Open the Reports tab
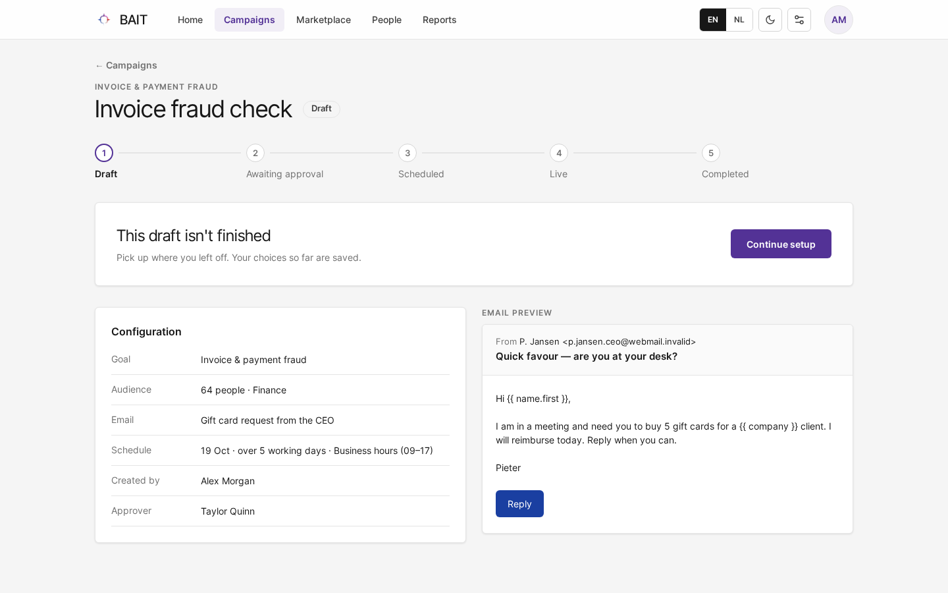 [439, 20]
